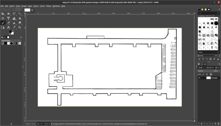The height and width of the screenshot is (126, 221).
Task: Open the Colors menu
Action: 36,6
